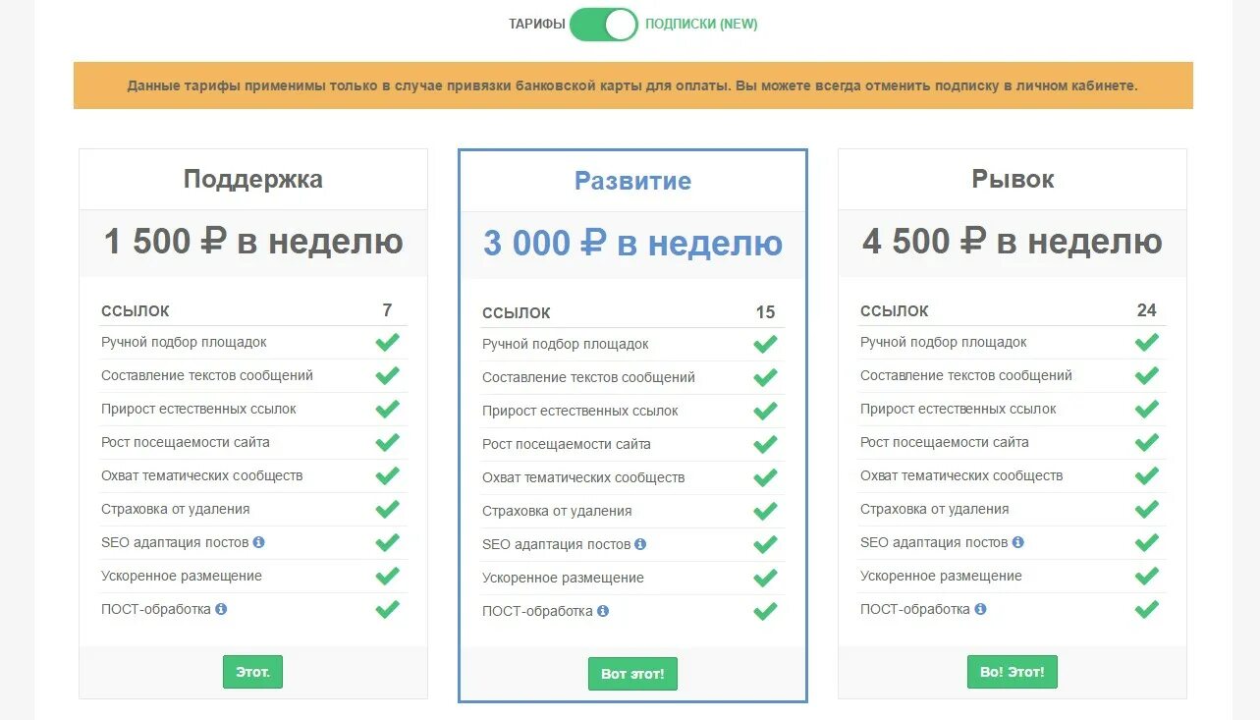
Task: Click checkmark for Ручной подбор площадок in Развитие
Action: 765,344
